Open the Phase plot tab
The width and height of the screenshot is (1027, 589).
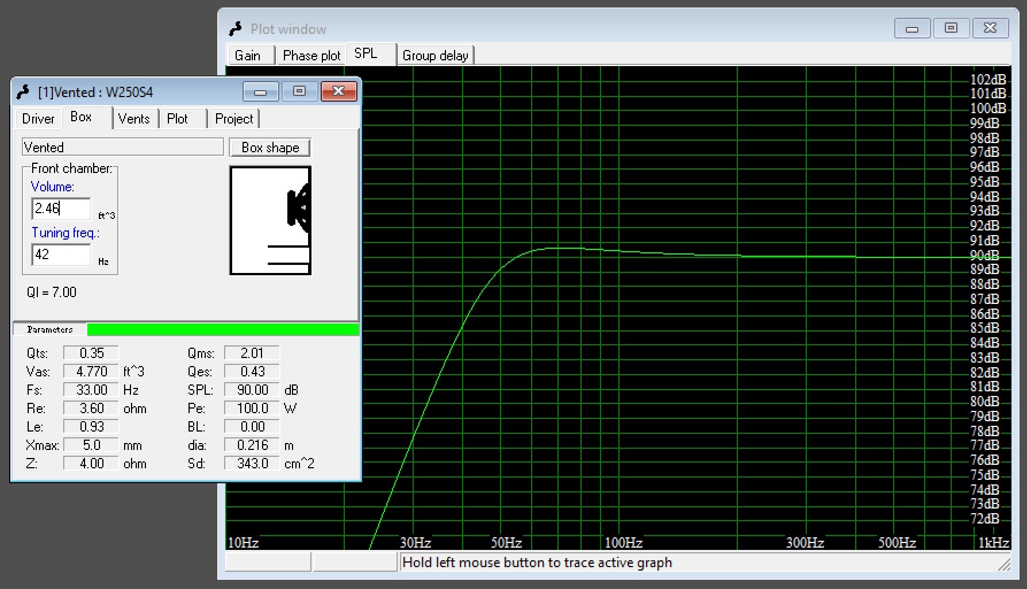pyautogui.click(x=311, y=56)
